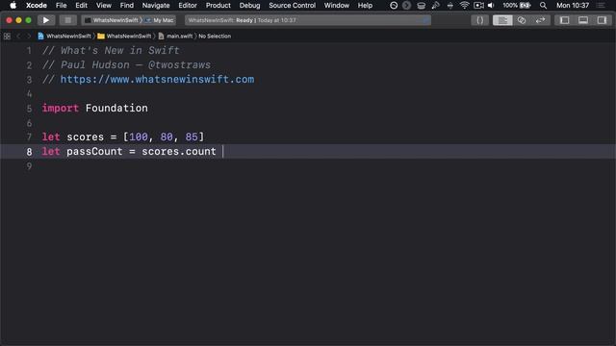The image size is (616, 346).
Task: Click the comment What's New in Swift
Action: click(111, 51)
